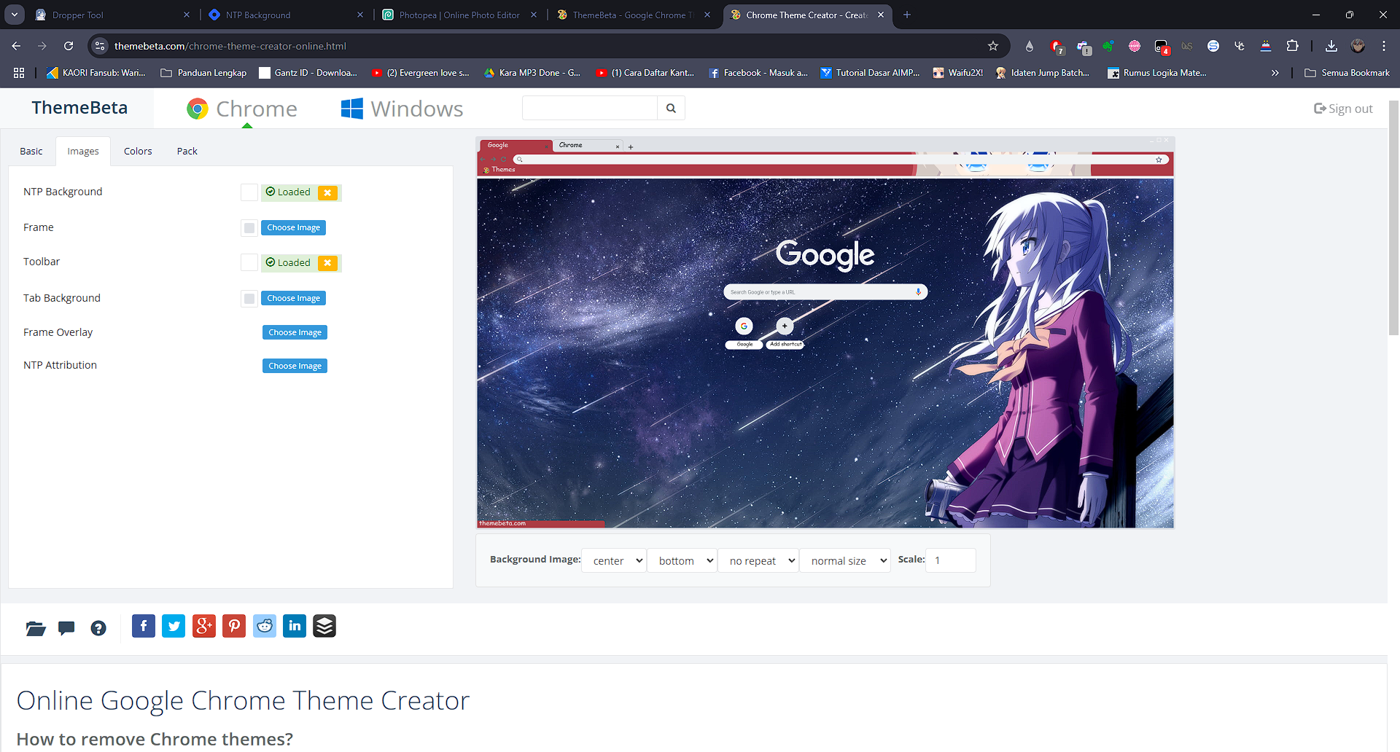Click the Buffer stack icon
This screenshot has height=752, width=1400.
(x=324, y=626)
